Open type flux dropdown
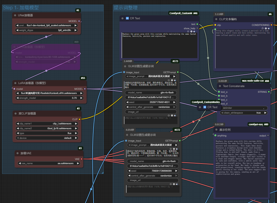The image size is (277, 203). click(47, 133)
